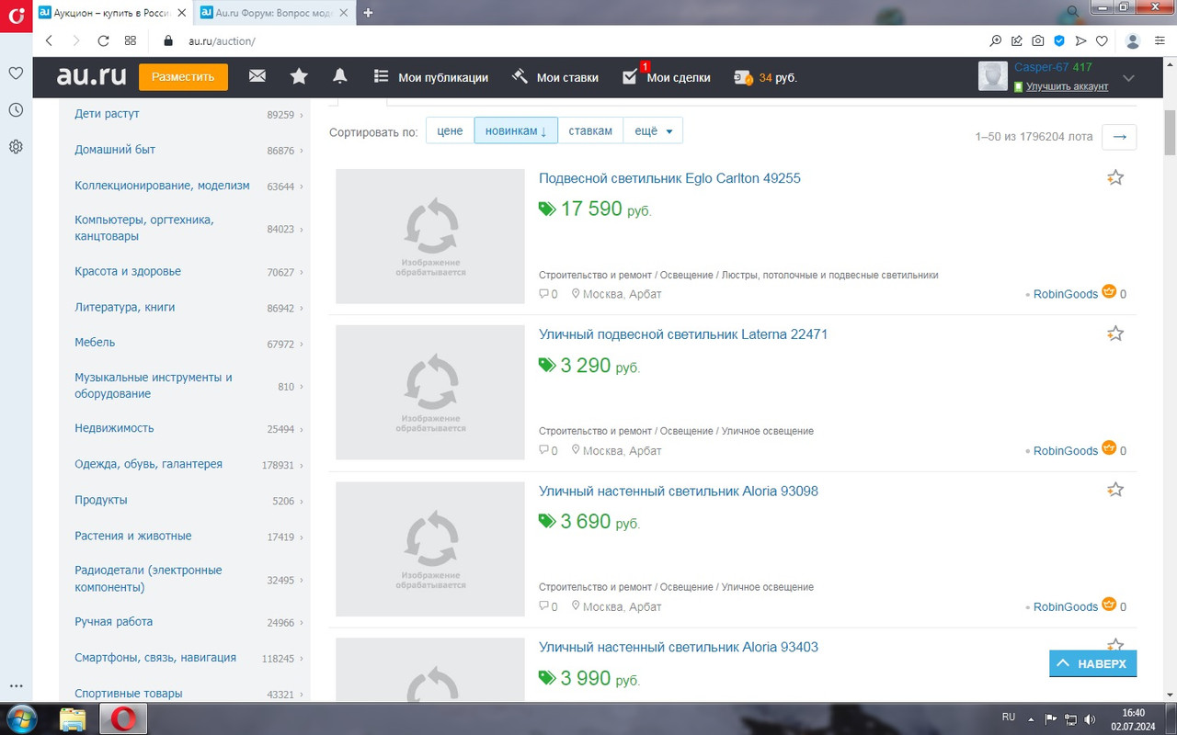The image size is (1177, 735).
Task: Add Laterna 22471 to favorites star
Action: click(x=1115, y=334)
